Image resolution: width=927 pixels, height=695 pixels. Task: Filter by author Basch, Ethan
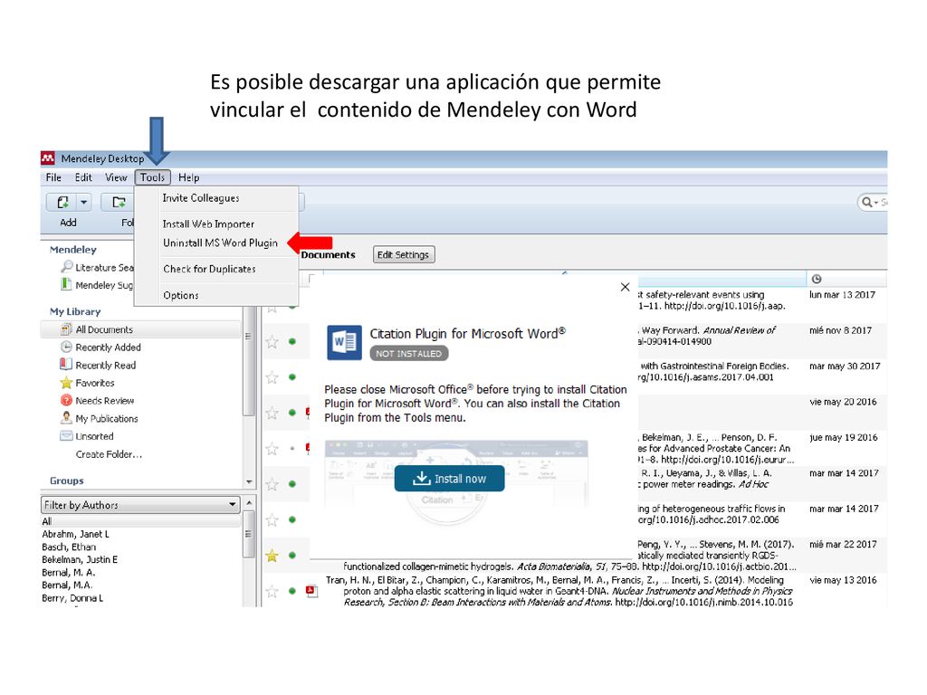[69, 547]
